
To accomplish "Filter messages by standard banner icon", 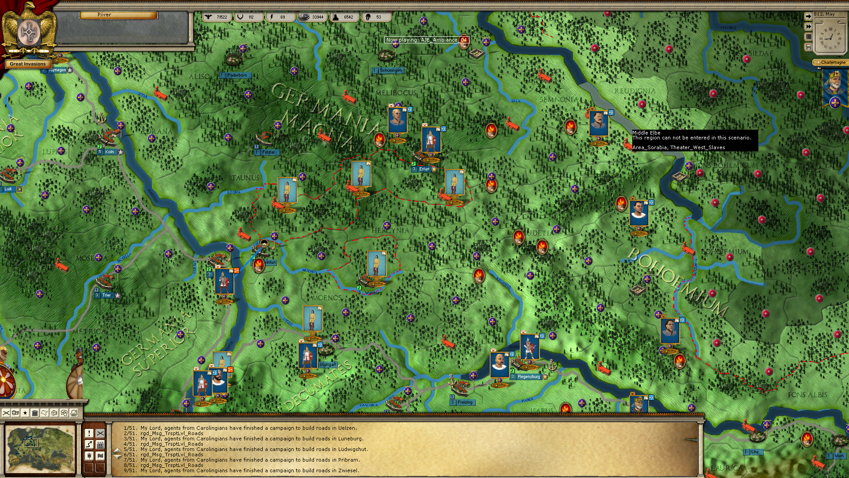I will pyautogui.click(x=89, y=455).
